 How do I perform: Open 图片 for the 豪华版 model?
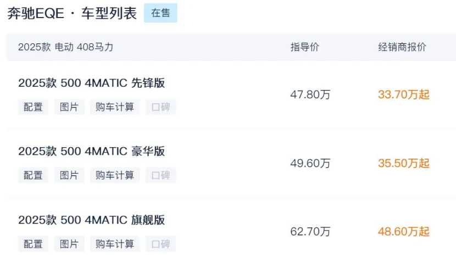click(x=69, y=176)
